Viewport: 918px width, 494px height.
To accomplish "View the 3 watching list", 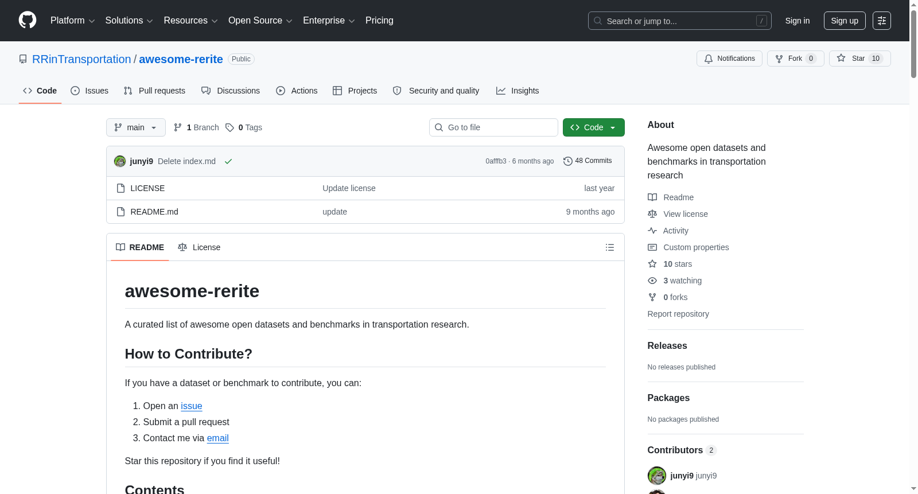I will pyautogui.click(x=675, y=281).
